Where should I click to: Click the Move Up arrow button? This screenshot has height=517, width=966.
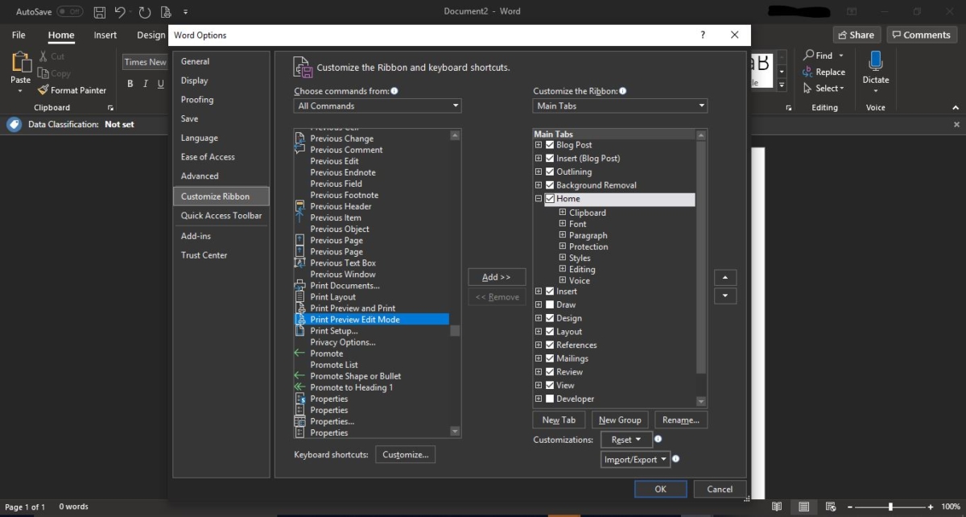coord(724,278)
